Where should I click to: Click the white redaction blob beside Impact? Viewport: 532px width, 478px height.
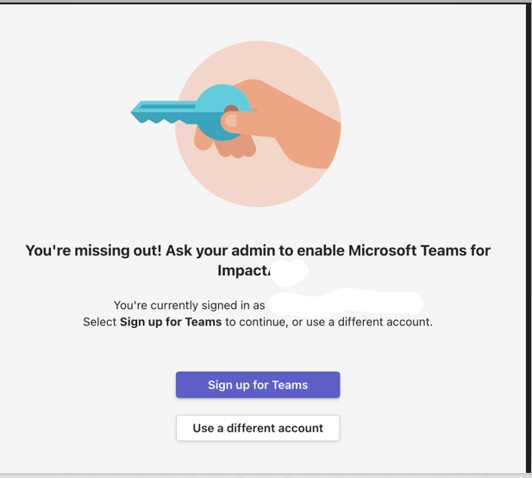pos(289,273)
